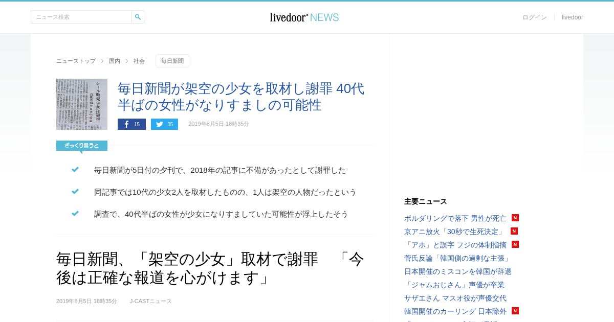Click the ざっくり言うと label

point(82,146)
